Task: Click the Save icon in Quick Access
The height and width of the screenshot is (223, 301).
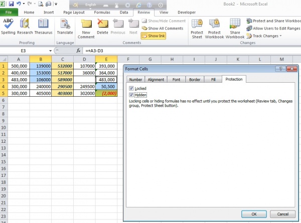Action: click(11, 4)
